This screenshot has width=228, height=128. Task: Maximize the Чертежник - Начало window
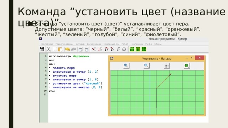click(192, 58)
